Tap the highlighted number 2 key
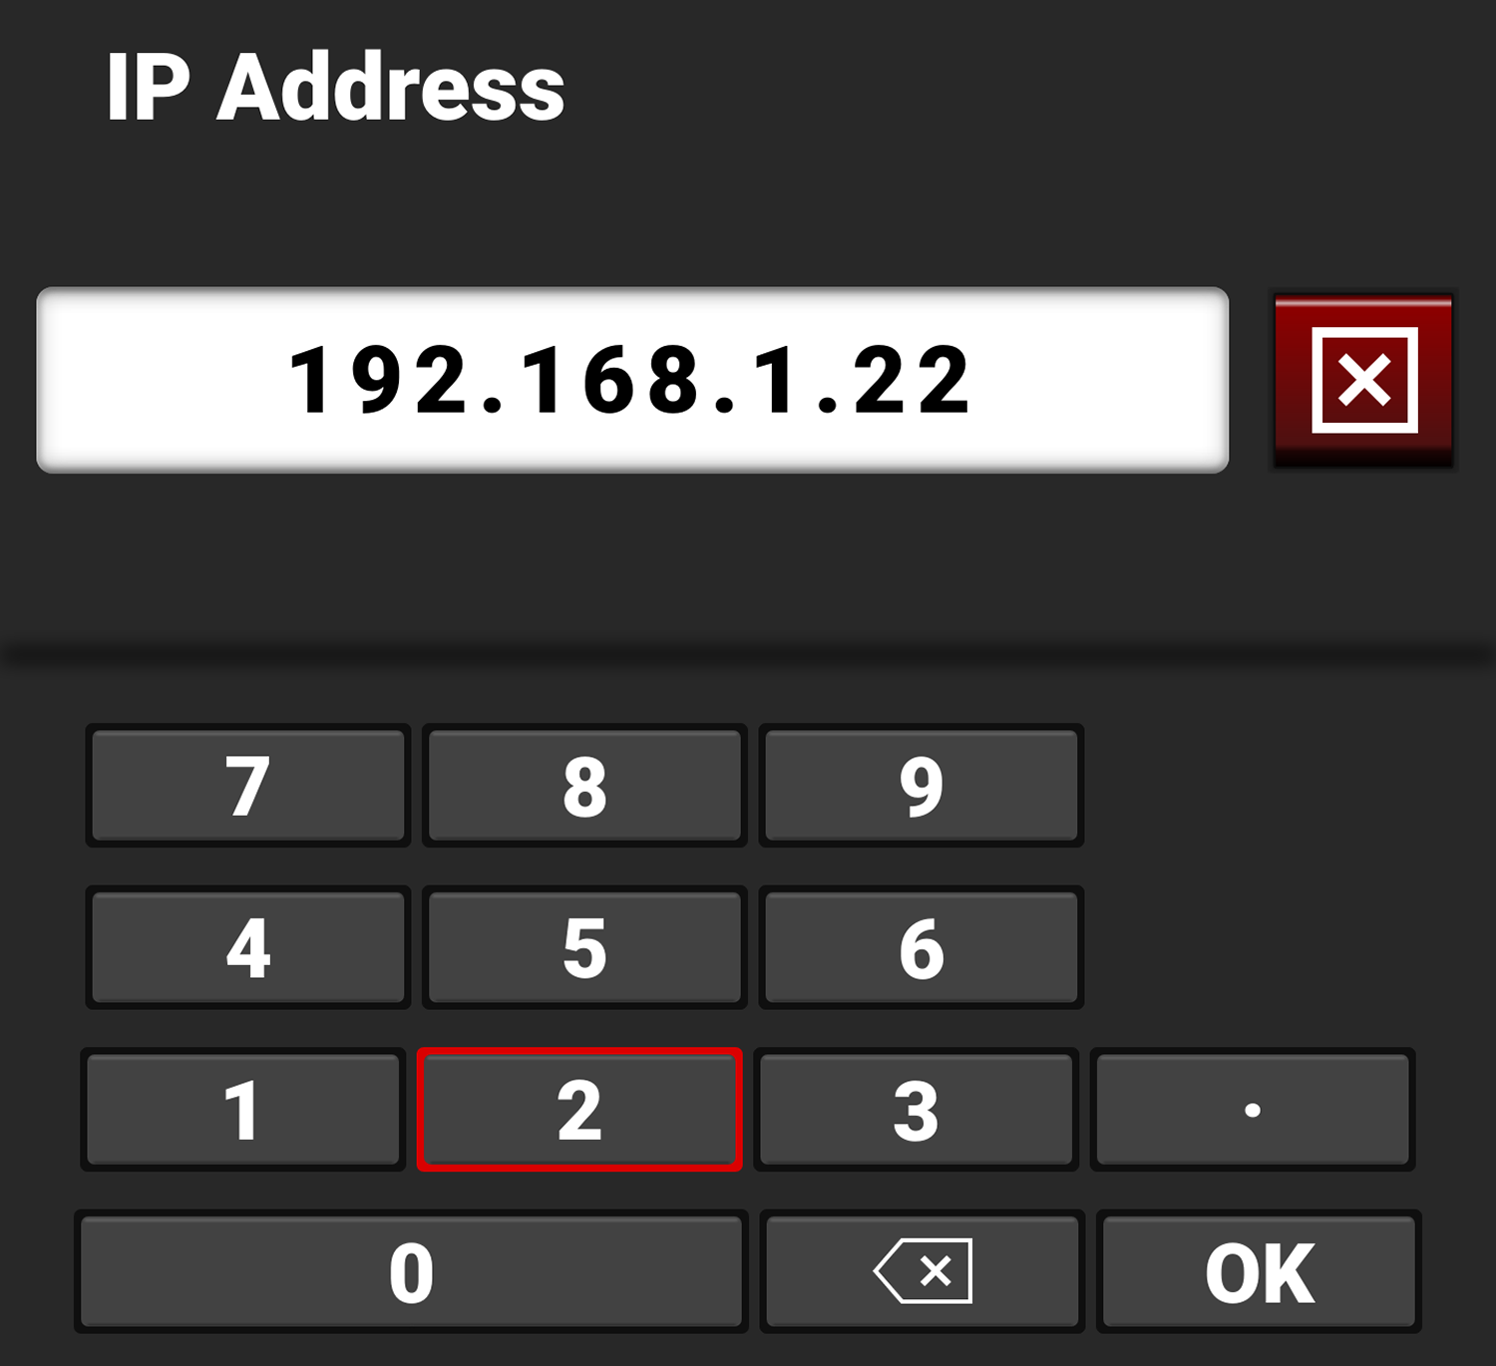 pyautogui.click(x=579, y=1110)
